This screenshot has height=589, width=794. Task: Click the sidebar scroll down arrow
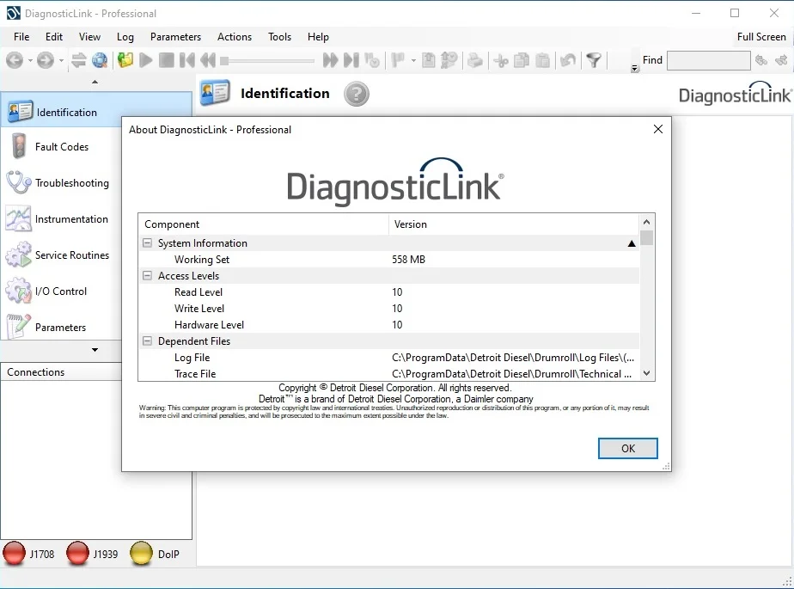pos(95,350)
